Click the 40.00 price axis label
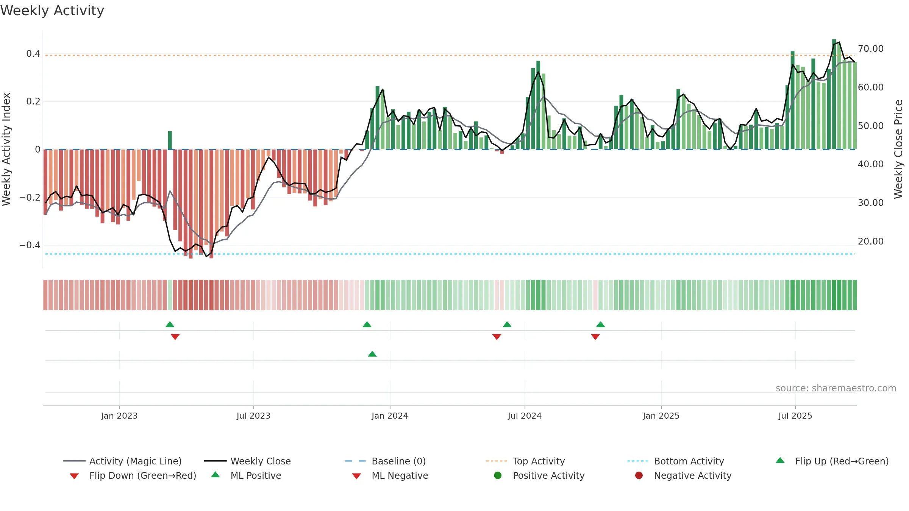Screen dimensions: 909x511 point(870,164)
